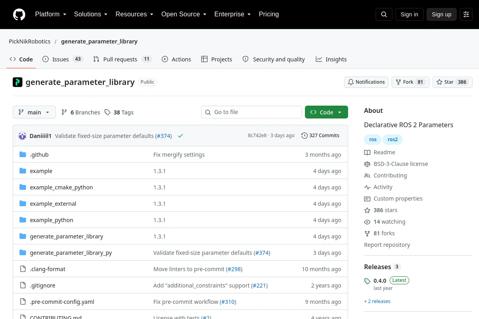The image size is (479, 319).
Task: Open the ros2 topic tag
Action: click(x=393, y=140)
